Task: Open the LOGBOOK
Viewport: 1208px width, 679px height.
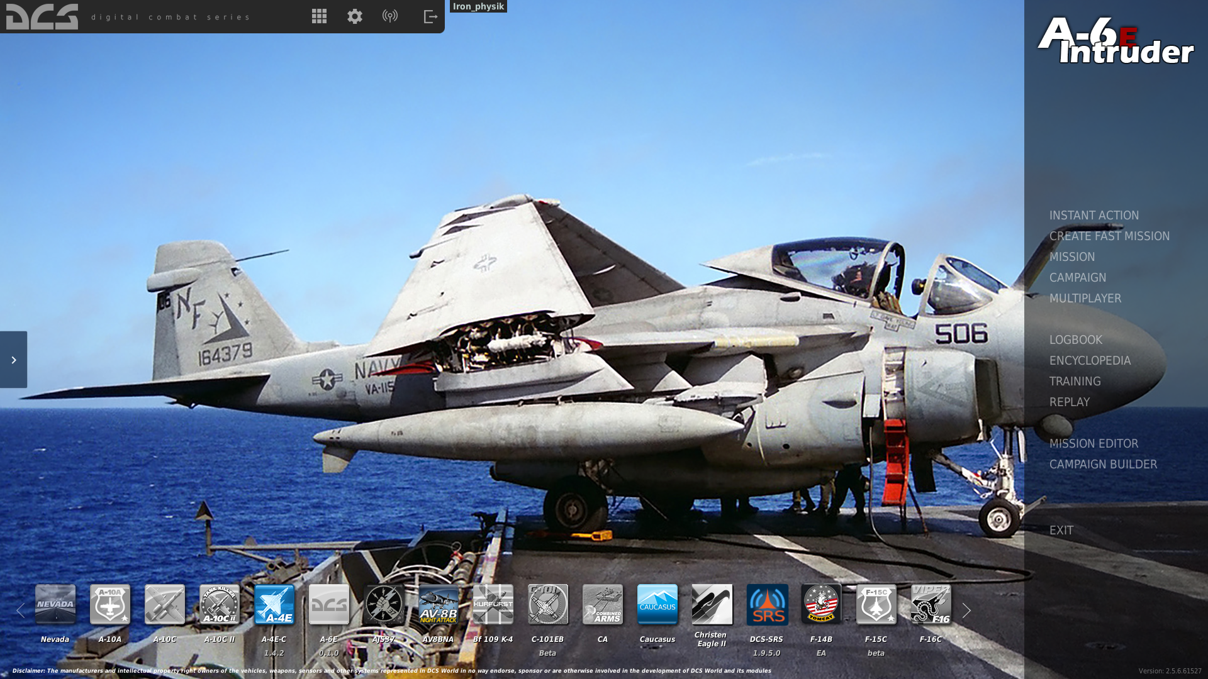Action: tap(1076, 339)
